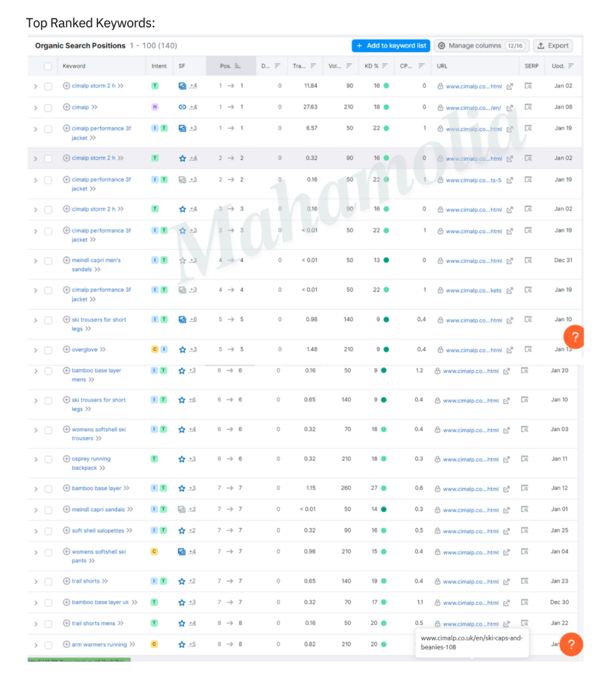
Task: Add osprey running backpack via plus icon
Action: [x=66, y=459]
